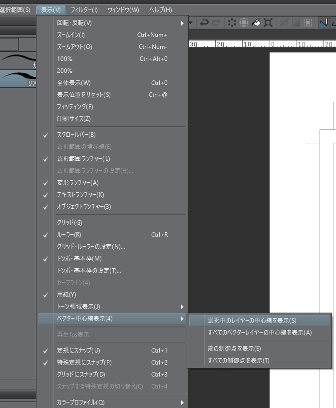Select 印刷サイズ(Z) menu item
This screenshot has height=408, width=336.
pyautogui.click(x=112, y=119)
